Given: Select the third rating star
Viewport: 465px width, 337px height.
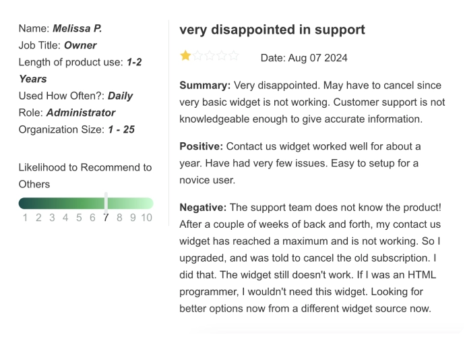Looking at the screenshot, I should tap(210, 56).
